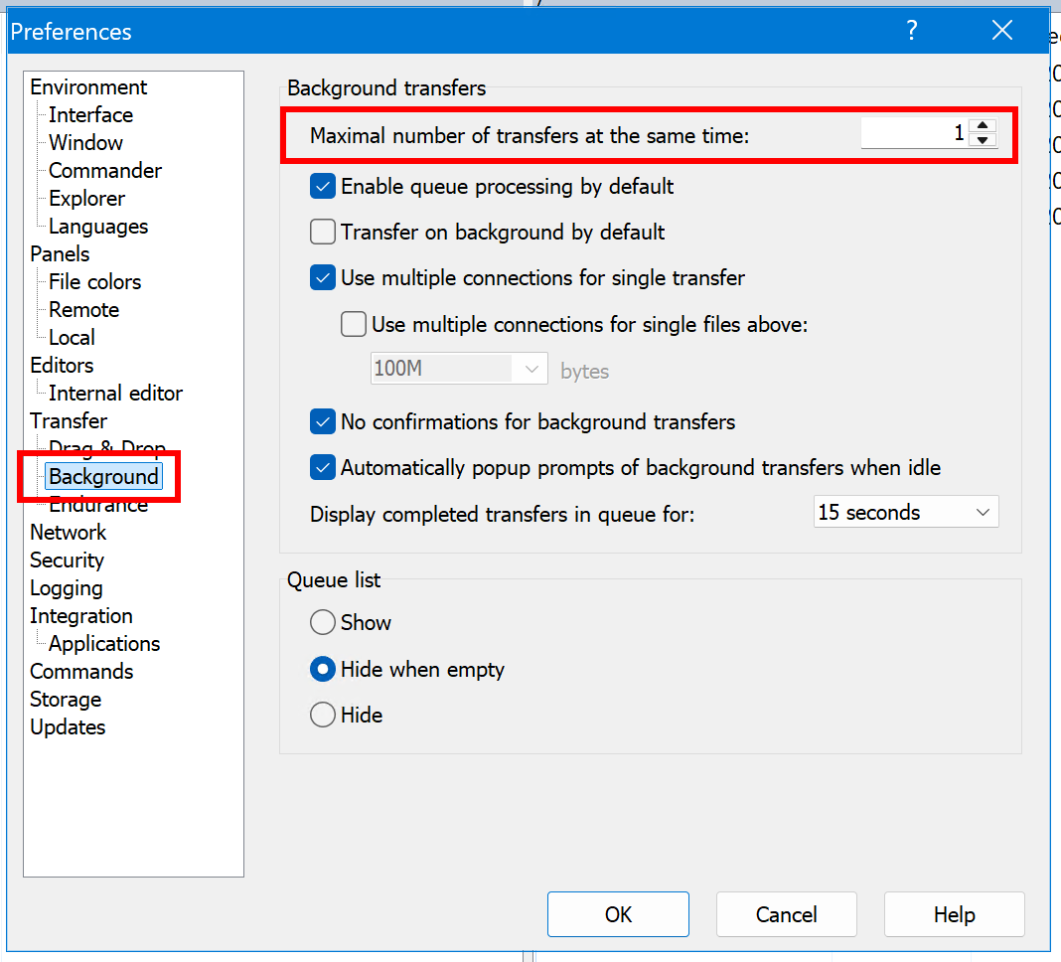Choose Hide when empty radio option
The height and width of the screenshot is (962, 1061).
coord(323,670)
